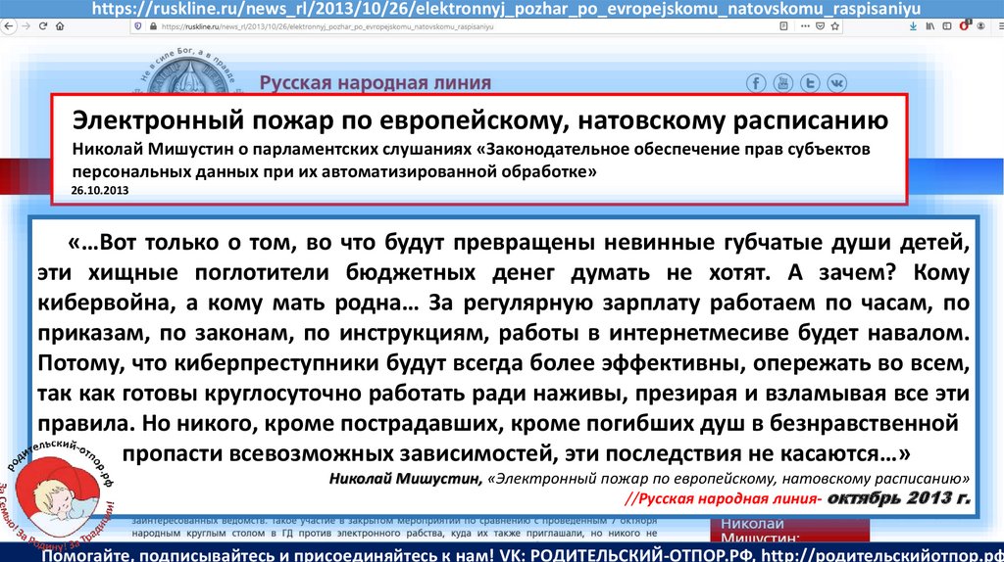The image size is (1004, 562).
Task: Toggle the sidebar icon in toolbar
Action: pyautogui.click(x=947, y=26)
